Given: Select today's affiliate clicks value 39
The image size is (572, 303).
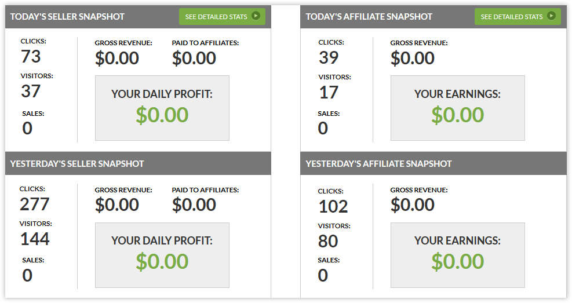Looking at the screenshot, I should tap(329, 58).
